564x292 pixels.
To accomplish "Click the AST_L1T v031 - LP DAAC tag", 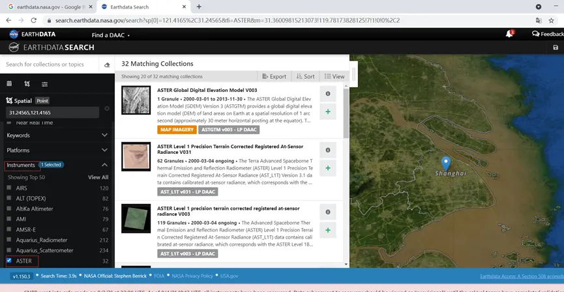I will point(187,192).
